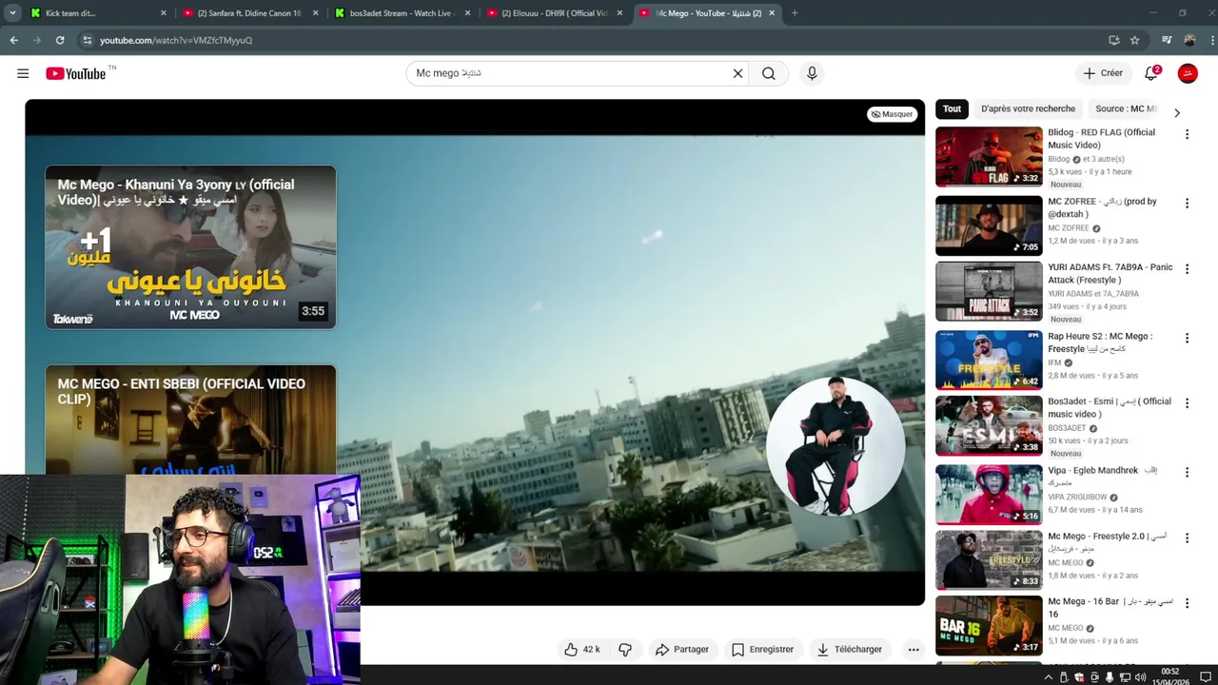Clear the search box with the X
The width and height of the screenshot is (1218, 685).
[x=737, y=73]
